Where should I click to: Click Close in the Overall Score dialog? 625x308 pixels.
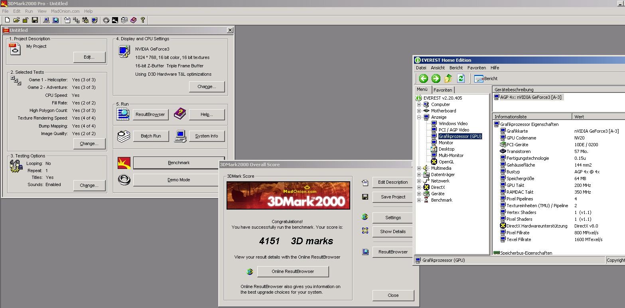pos(393,295)
